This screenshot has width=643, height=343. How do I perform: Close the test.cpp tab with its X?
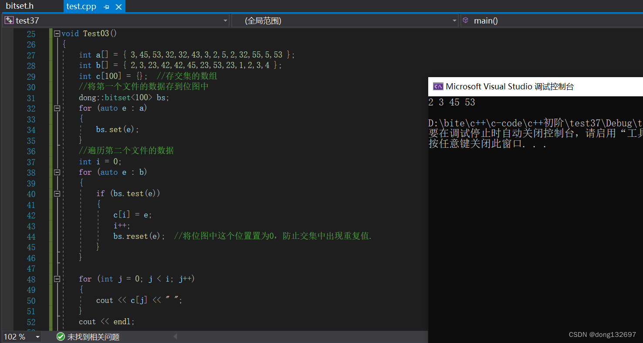coord(118,7)
